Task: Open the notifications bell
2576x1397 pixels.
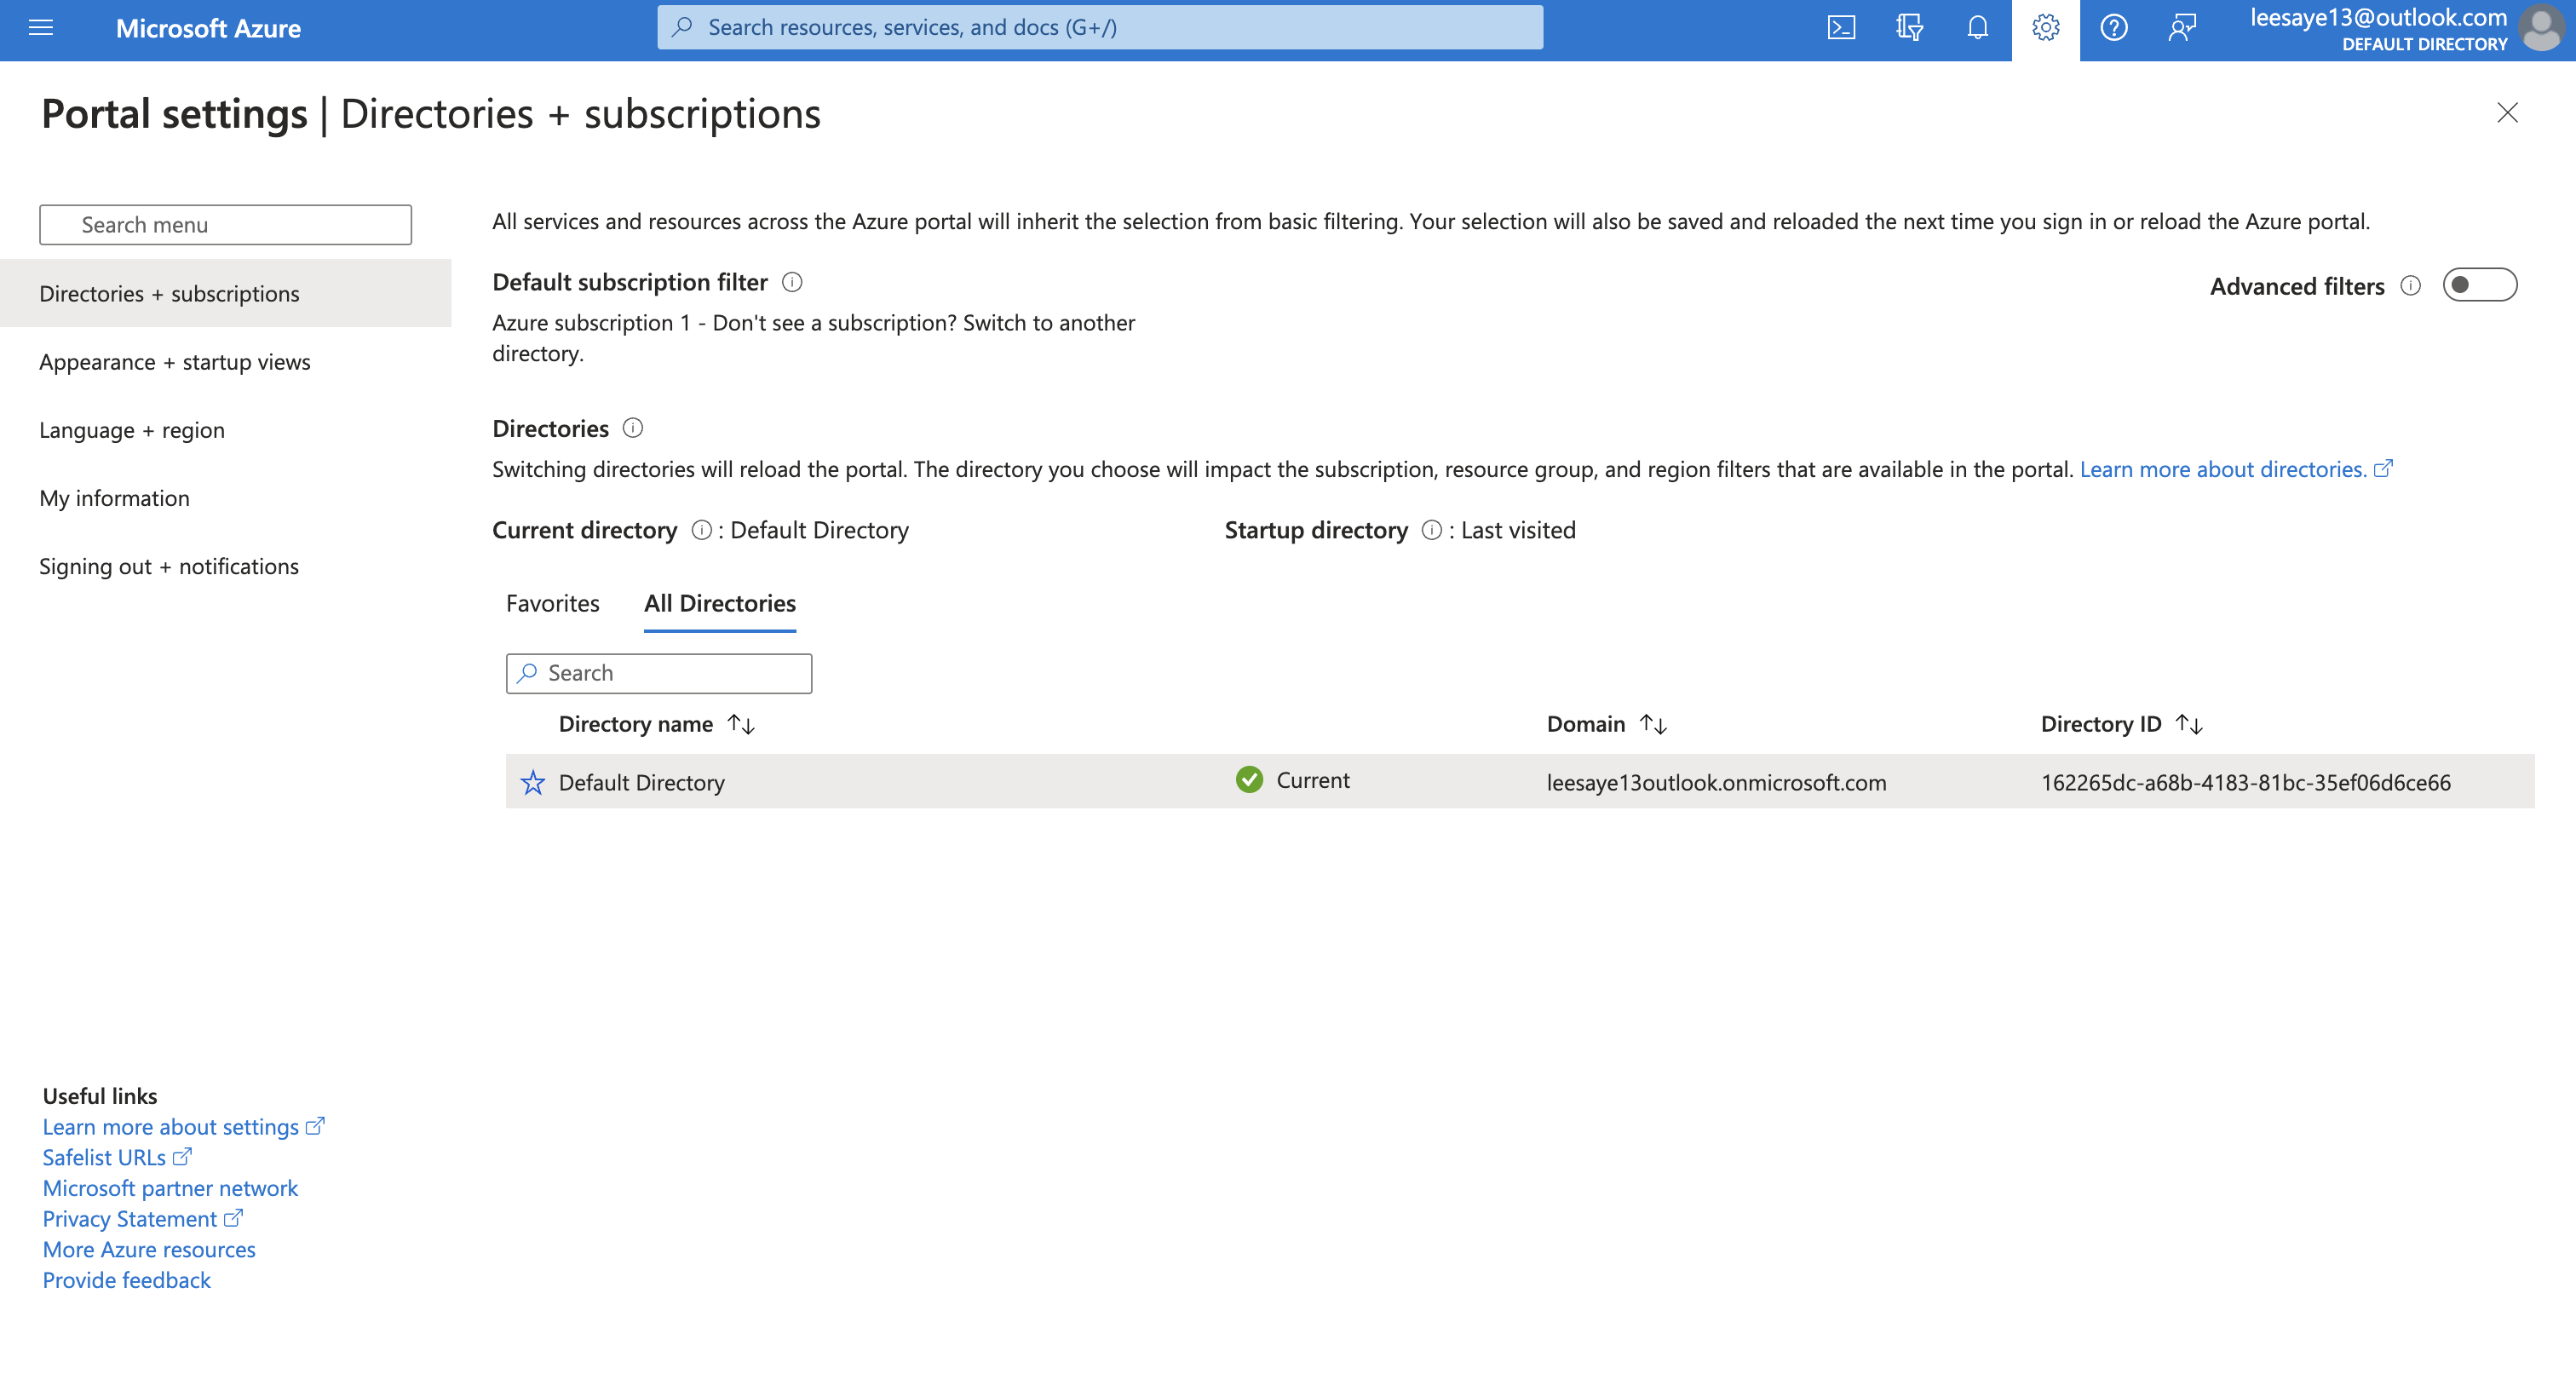Action: click(x=1977, y=28)
